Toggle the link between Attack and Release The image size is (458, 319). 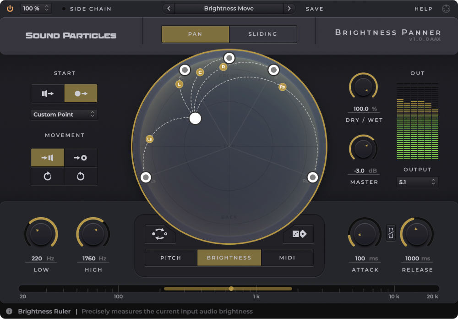click(391, 234)
